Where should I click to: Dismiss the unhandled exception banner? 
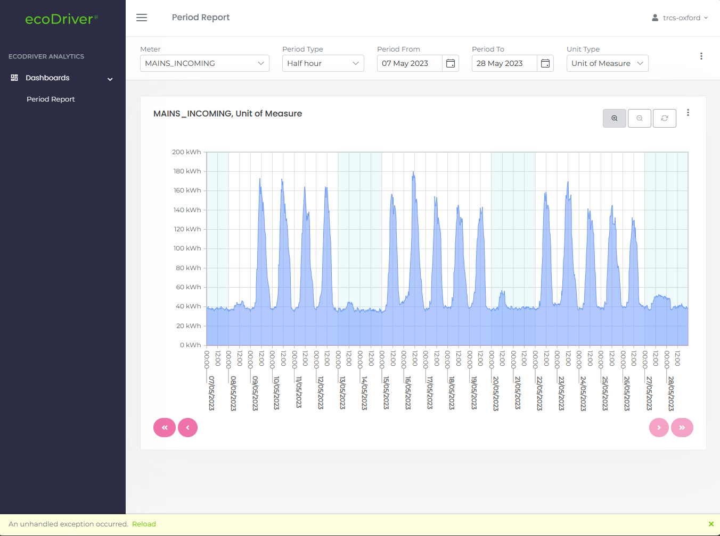[711, 524]
